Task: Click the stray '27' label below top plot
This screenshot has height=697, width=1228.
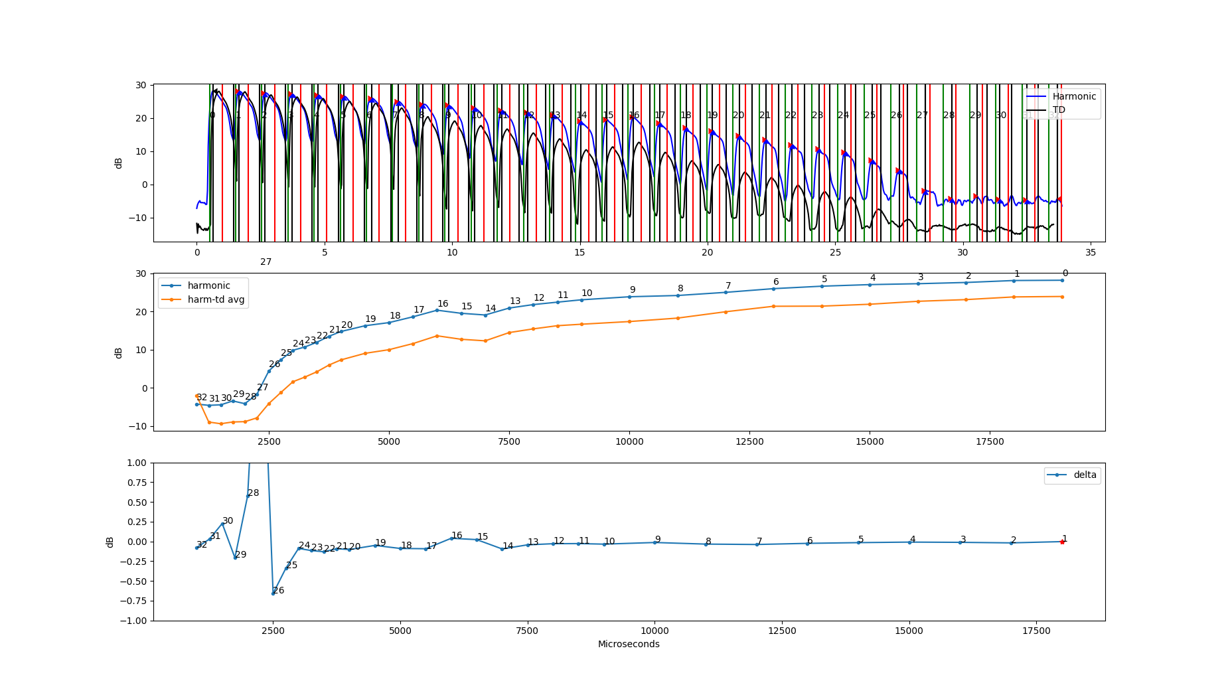Action: tap(266, 262)
